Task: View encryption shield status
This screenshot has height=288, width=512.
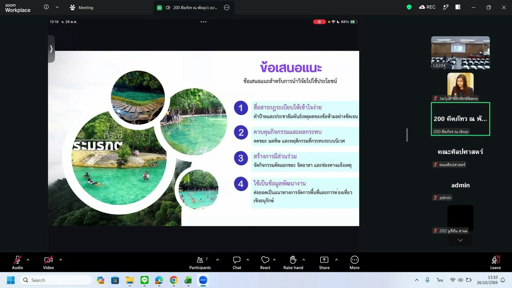Action: click(x=409, y=7)
